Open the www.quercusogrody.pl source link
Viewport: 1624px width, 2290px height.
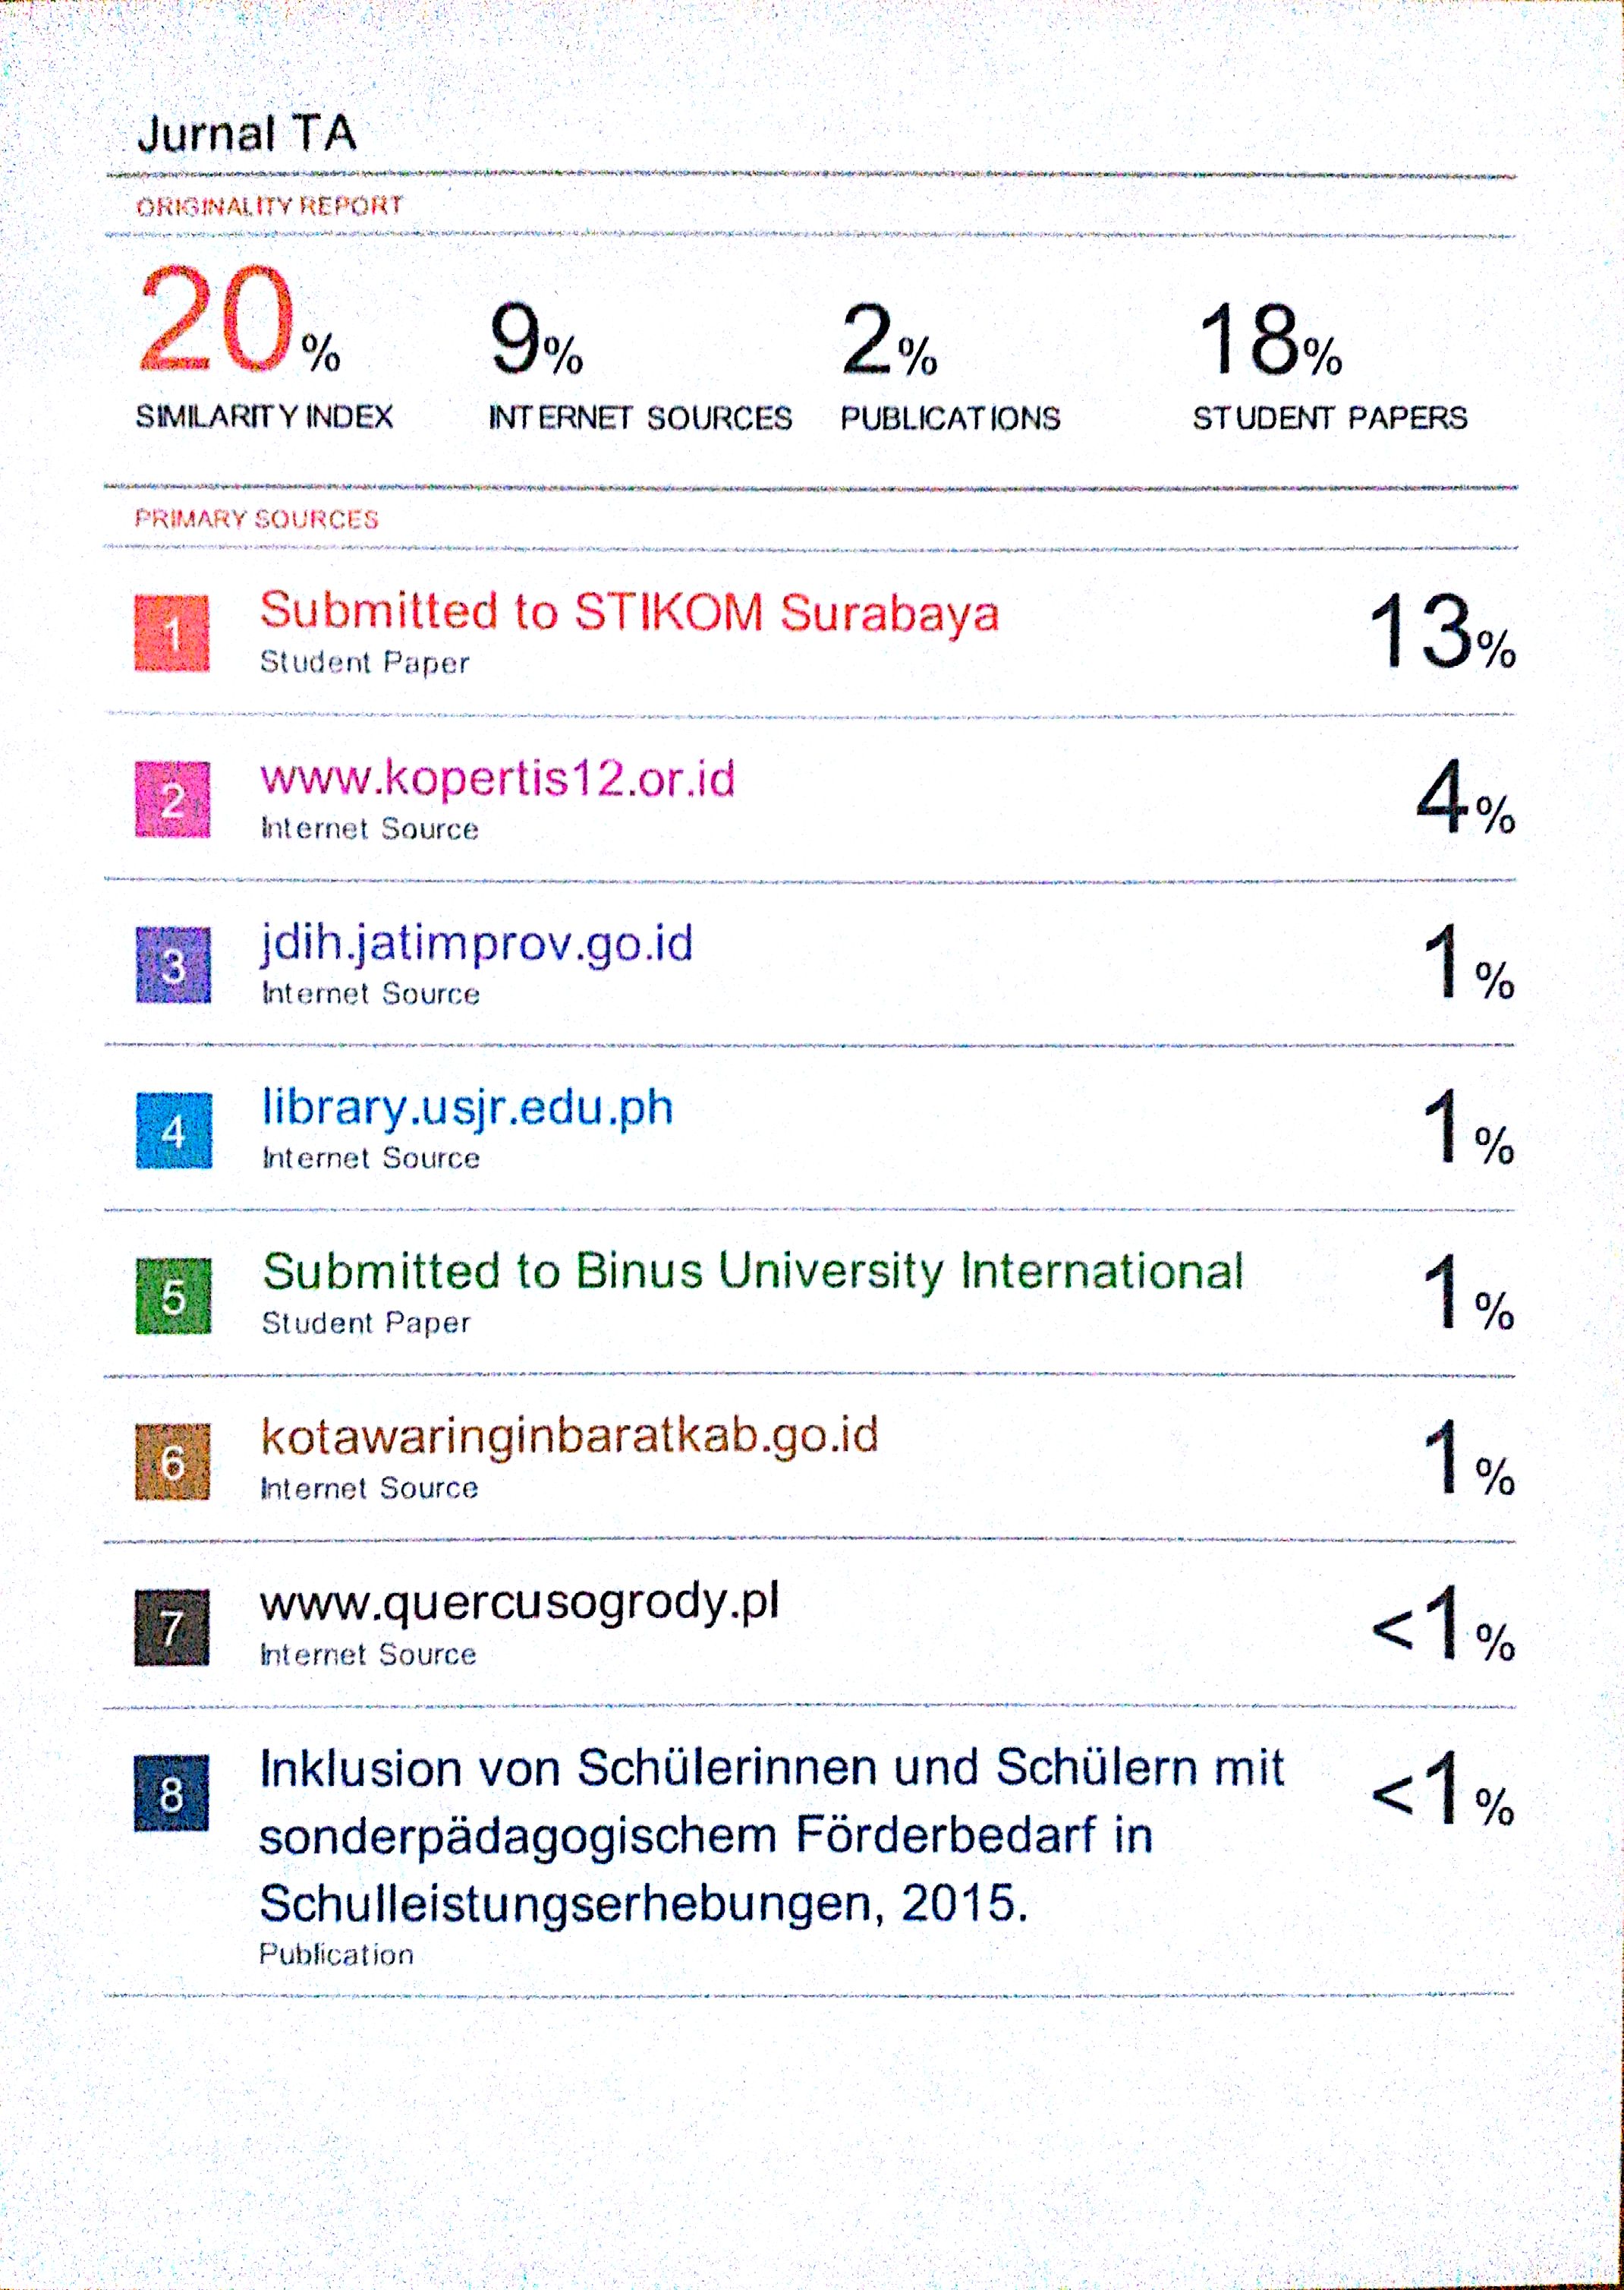coord(519,1603)
